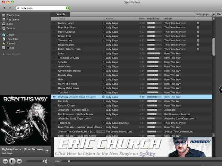Open album icon on Summerboy row
This screenshot has height=166, width=222.
[x=198, y=40]
